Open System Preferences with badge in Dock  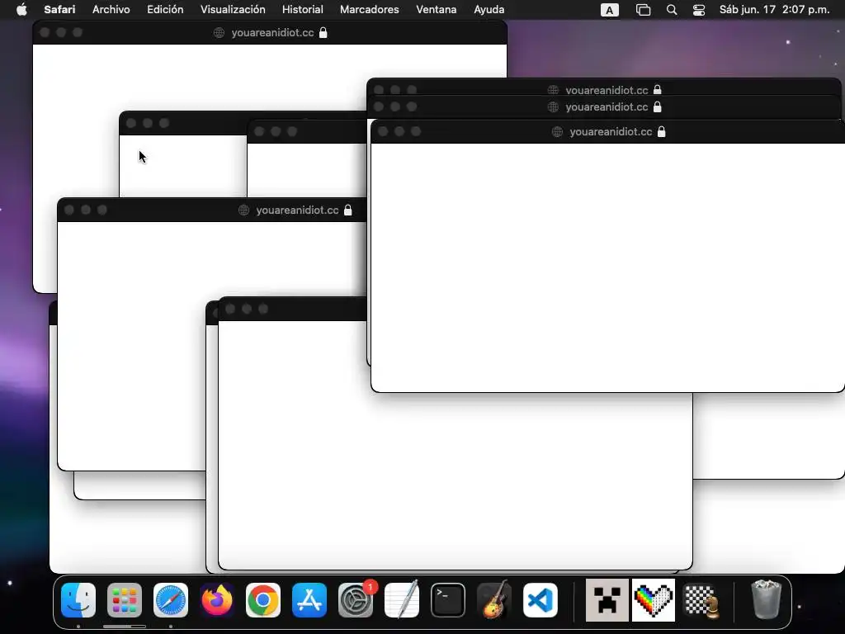356,600
